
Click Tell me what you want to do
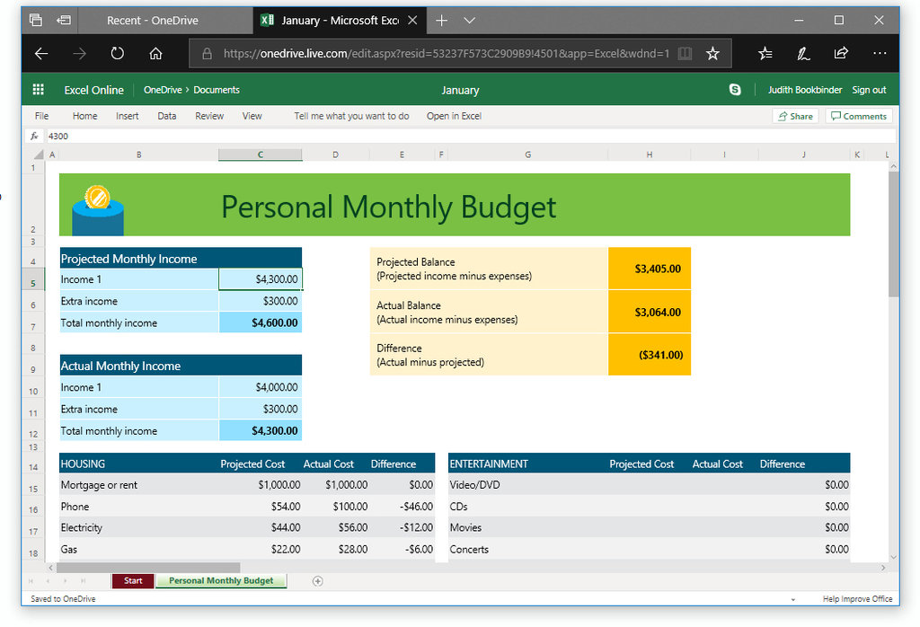(351, 116)
